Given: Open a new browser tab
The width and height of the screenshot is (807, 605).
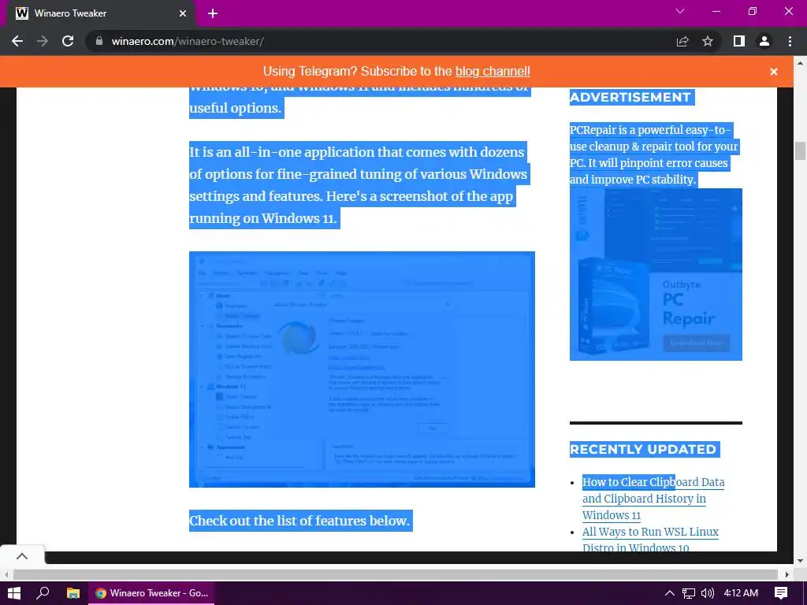Looking at the screenshot, I should pos(213,13).
